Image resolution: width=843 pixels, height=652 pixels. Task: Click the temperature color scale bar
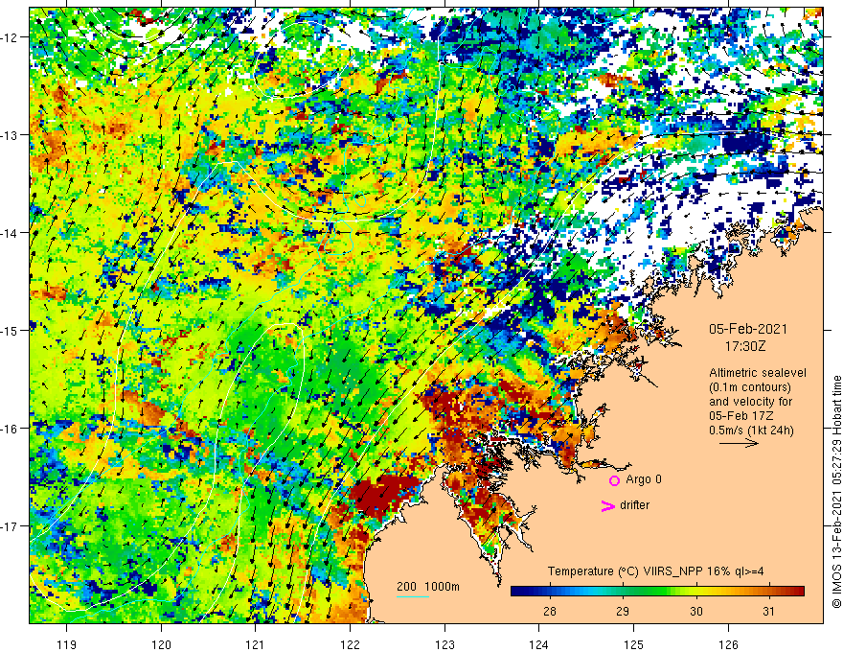657,592
